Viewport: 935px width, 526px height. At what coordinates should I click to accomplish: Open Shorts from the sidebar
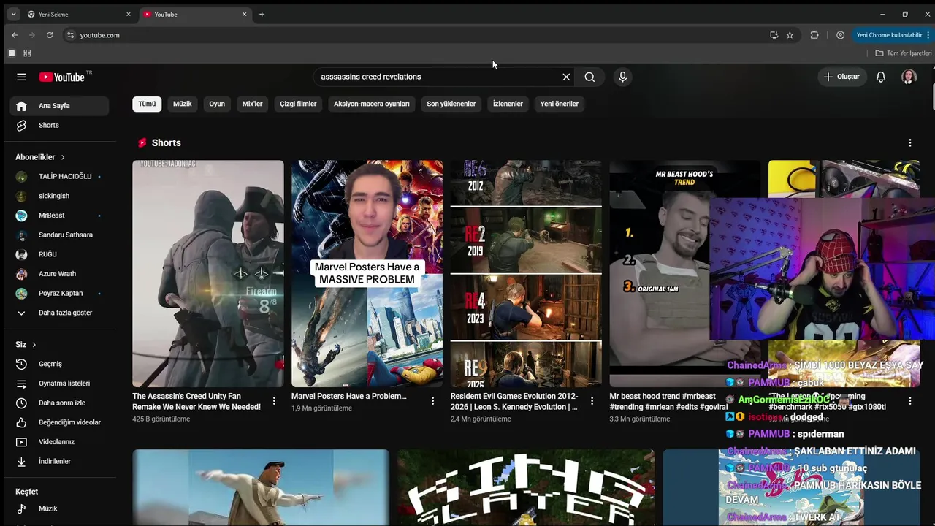tap(59, 125)
